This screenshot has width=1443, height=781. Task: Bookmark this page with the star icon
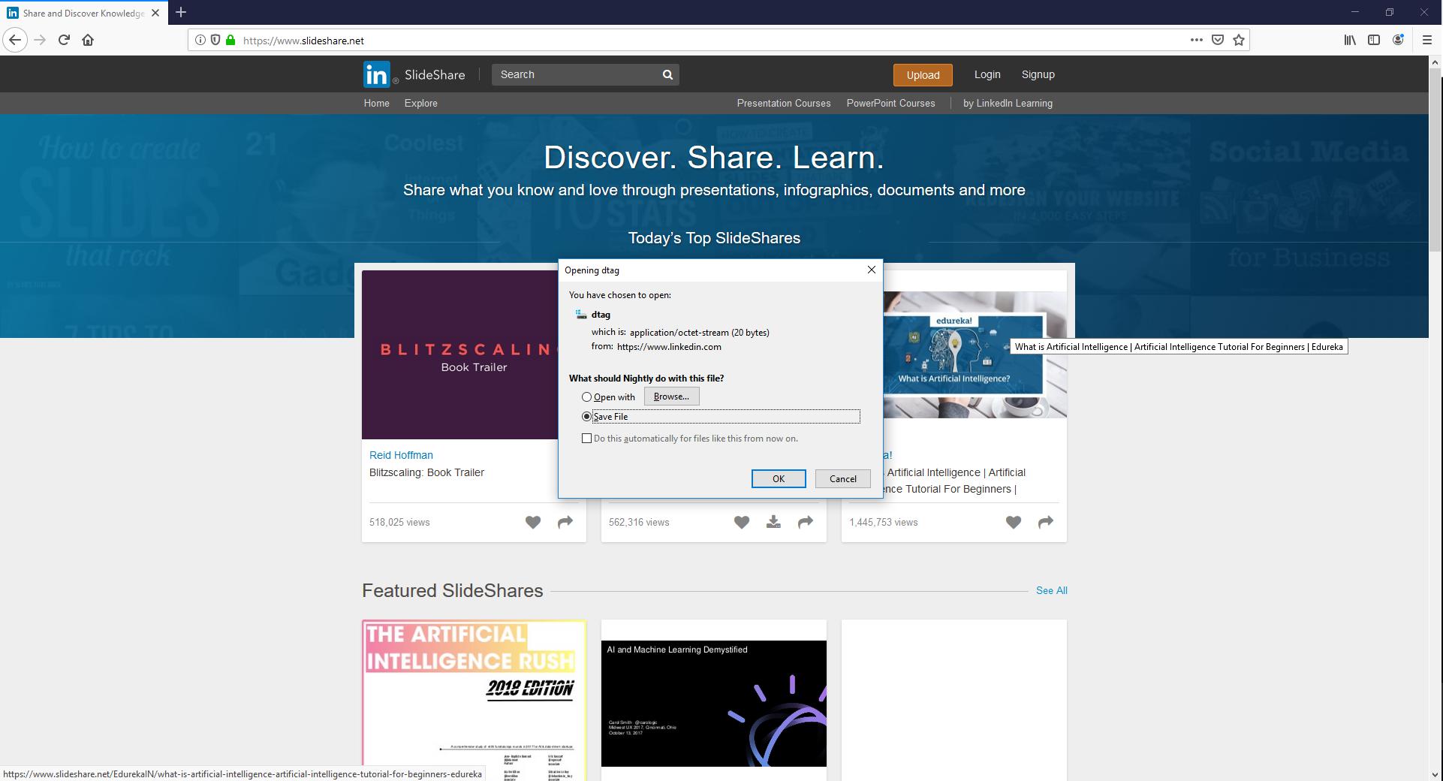point(1239,40)
